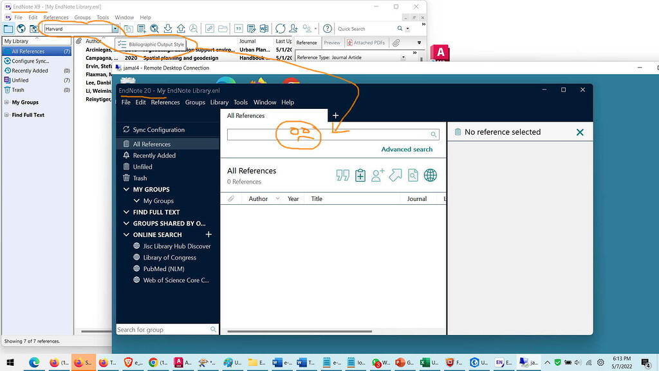Click Configure Sync in EndNote X9 sidebar
Image resolution: width=659 pixels, height=371 pixels.
point(30,61)
